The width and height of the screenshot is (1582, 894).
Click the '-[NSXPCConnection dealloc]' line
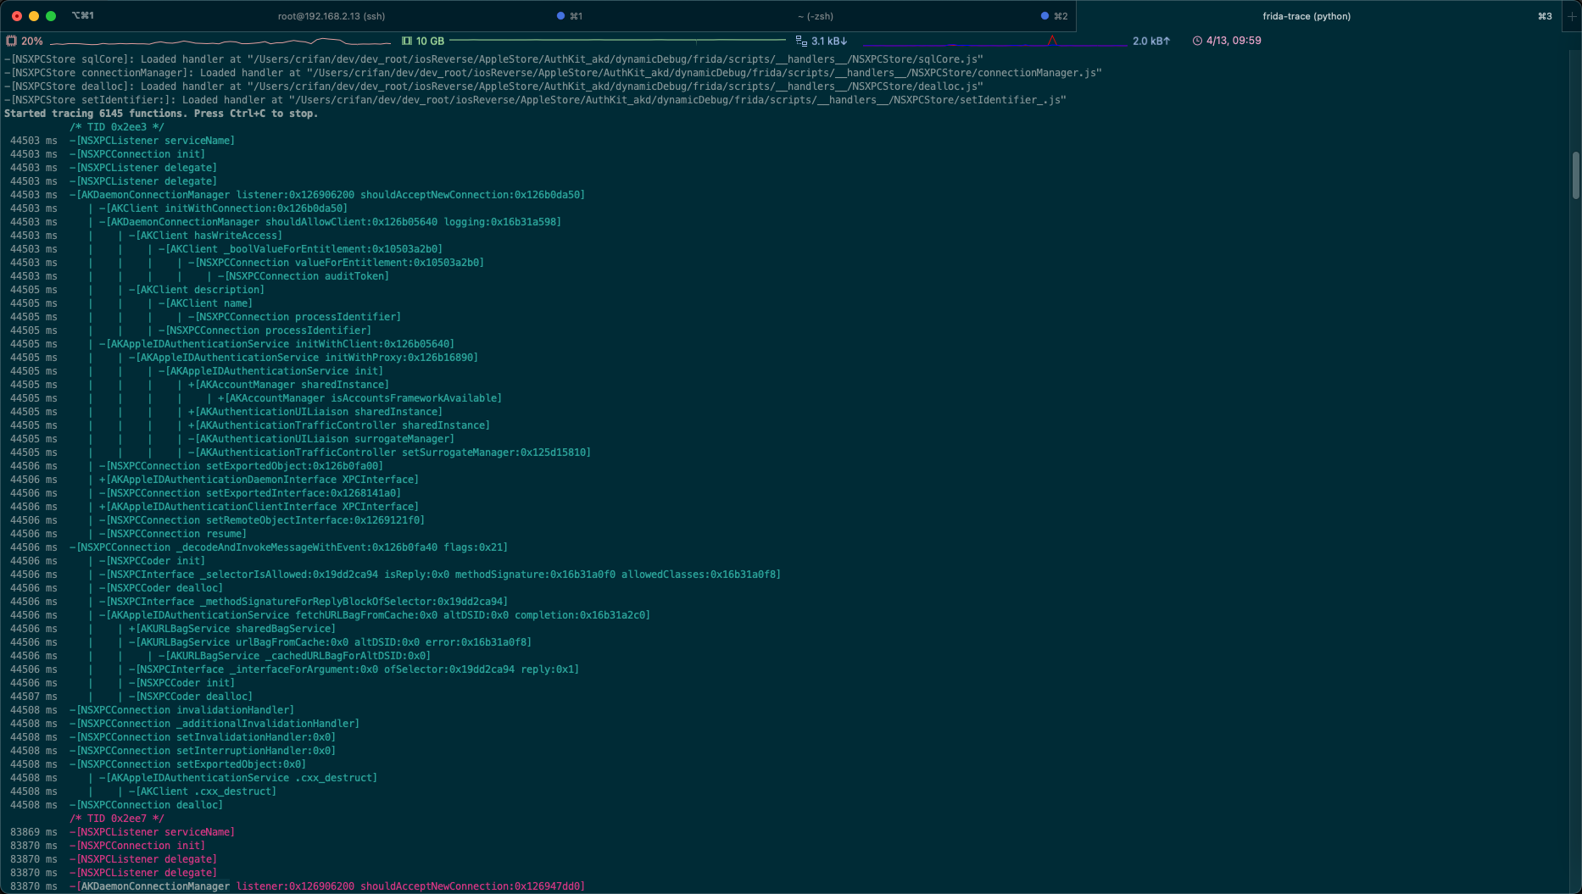(147, 805)
